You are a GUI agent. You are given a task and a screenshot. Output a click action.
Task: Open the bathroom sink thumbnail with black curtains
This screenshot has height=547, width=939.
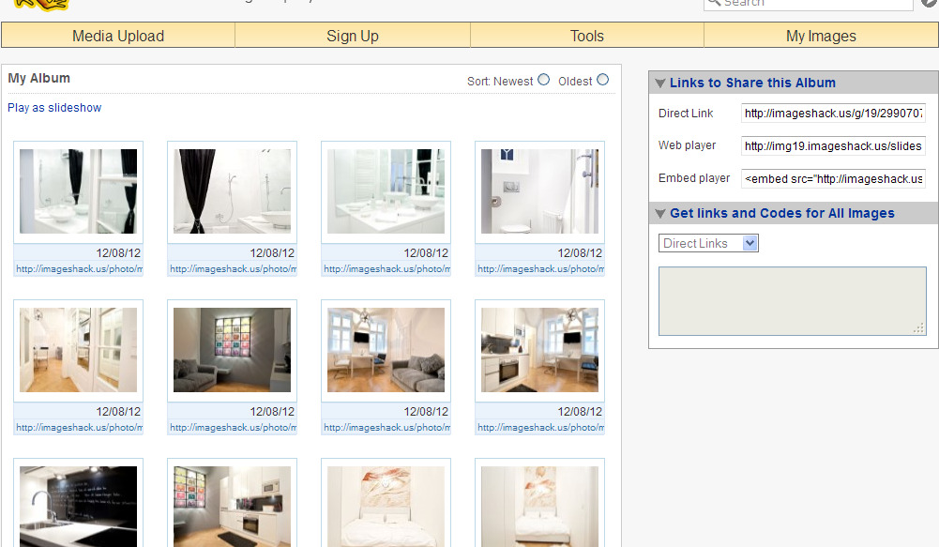click(x=79, y=191)
